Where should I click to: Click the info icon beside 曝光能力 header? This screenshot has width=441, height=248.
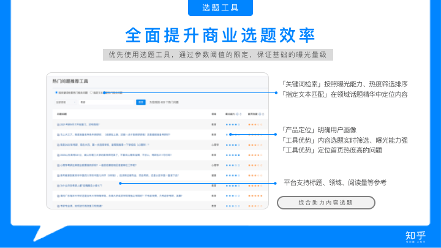pos(238,114)
